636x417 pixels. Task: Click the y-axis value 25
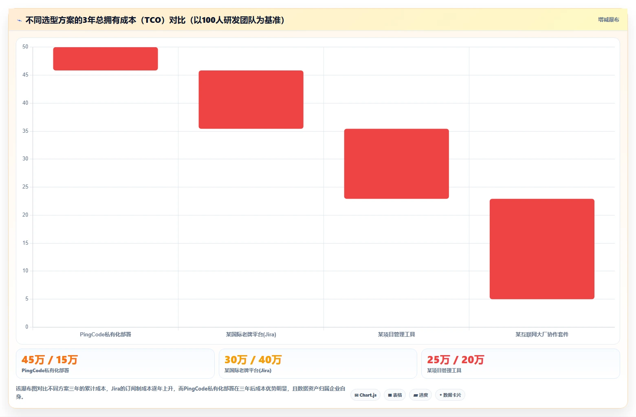(25, 187)
